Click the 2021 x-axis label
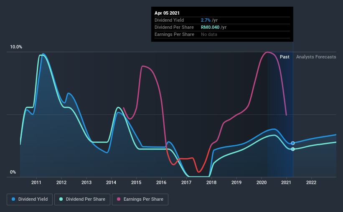Screen dimensions: 343x212 pos(286,182)
